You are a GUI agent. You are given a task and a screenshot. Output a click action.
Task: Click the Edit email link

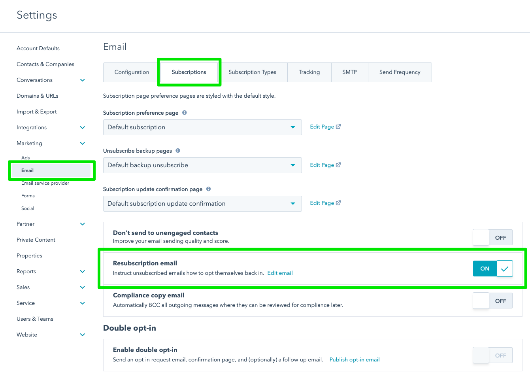(280, 273)
